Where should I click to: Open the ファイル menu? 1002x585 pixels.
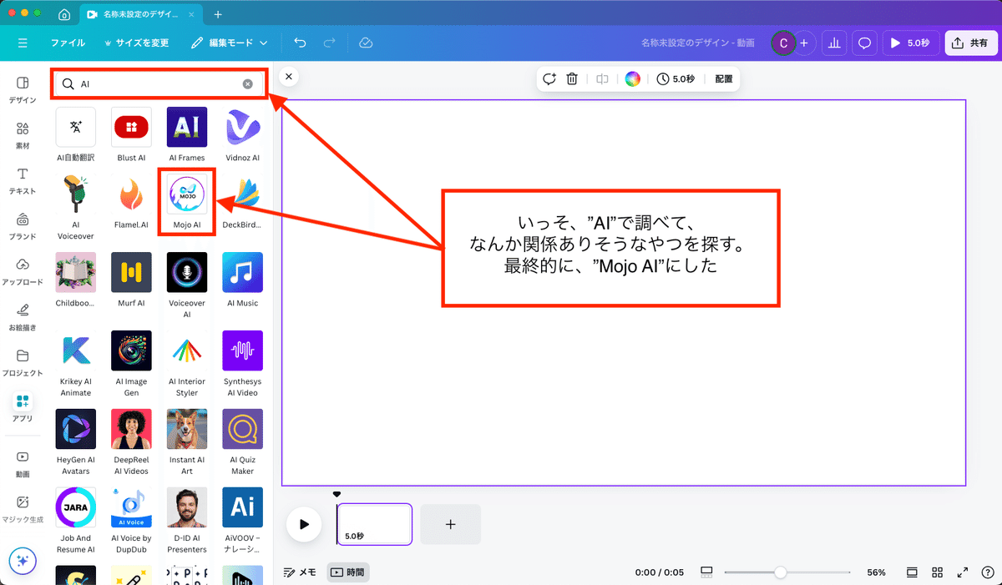pyautogui.click(x=68, y=43)
